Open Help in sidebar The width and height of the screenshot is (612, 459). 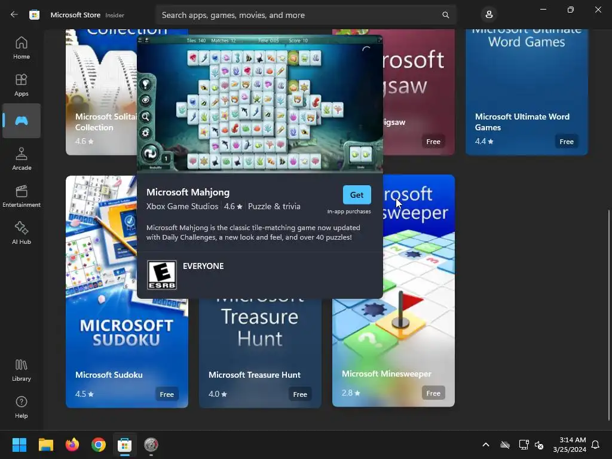pos(22,407)
